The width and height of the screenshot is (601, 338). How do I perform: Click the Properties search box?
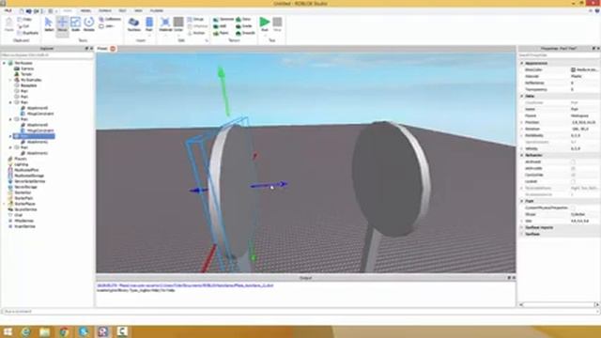click(x=559, y=55)
